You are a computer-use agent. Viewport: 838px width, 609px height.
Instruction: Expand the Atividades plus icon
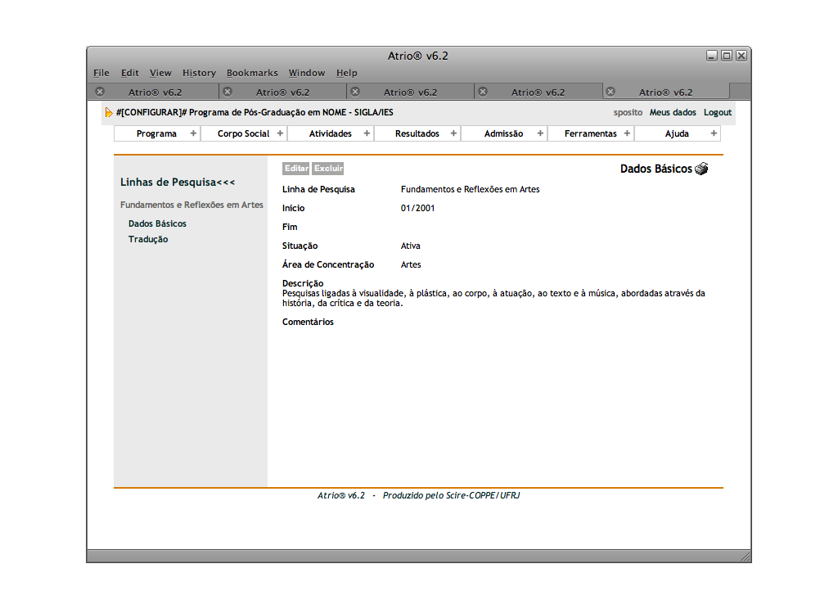point(367,133)
